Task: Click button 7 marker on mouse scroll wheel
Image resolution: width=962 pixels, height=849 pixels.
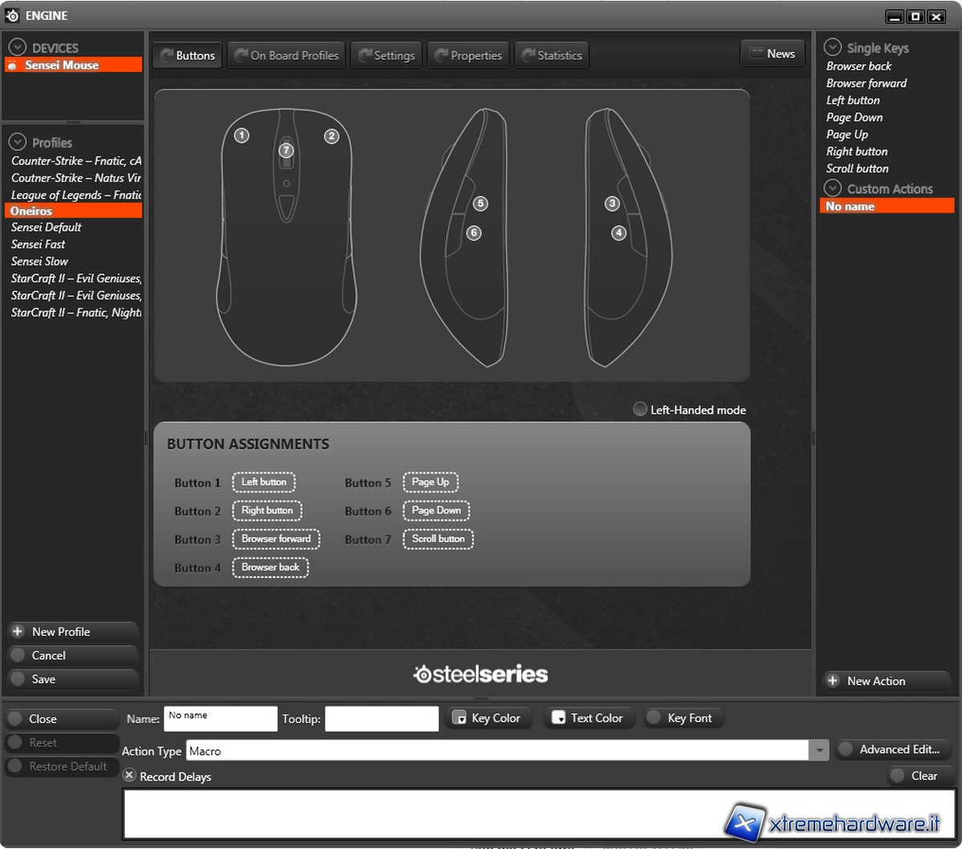Action: 286,150
